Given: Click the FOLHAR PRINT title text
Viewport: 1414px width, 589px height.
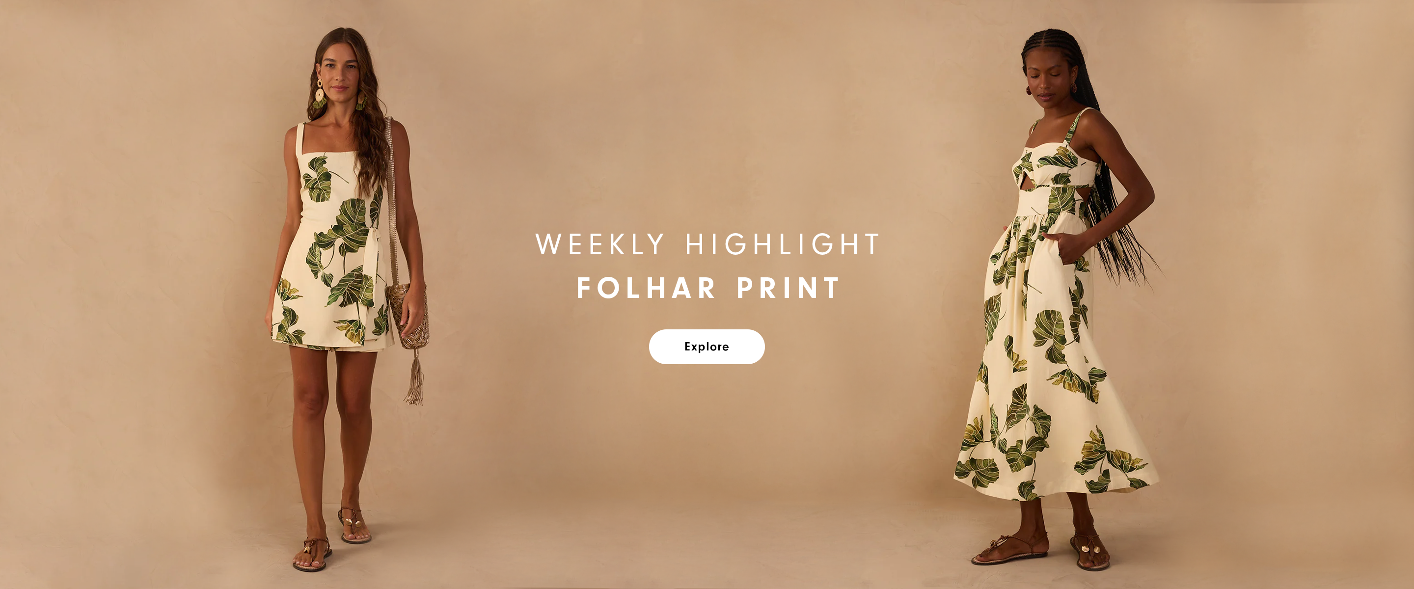Looking at the screenshot, I should [x=707, y=288].
